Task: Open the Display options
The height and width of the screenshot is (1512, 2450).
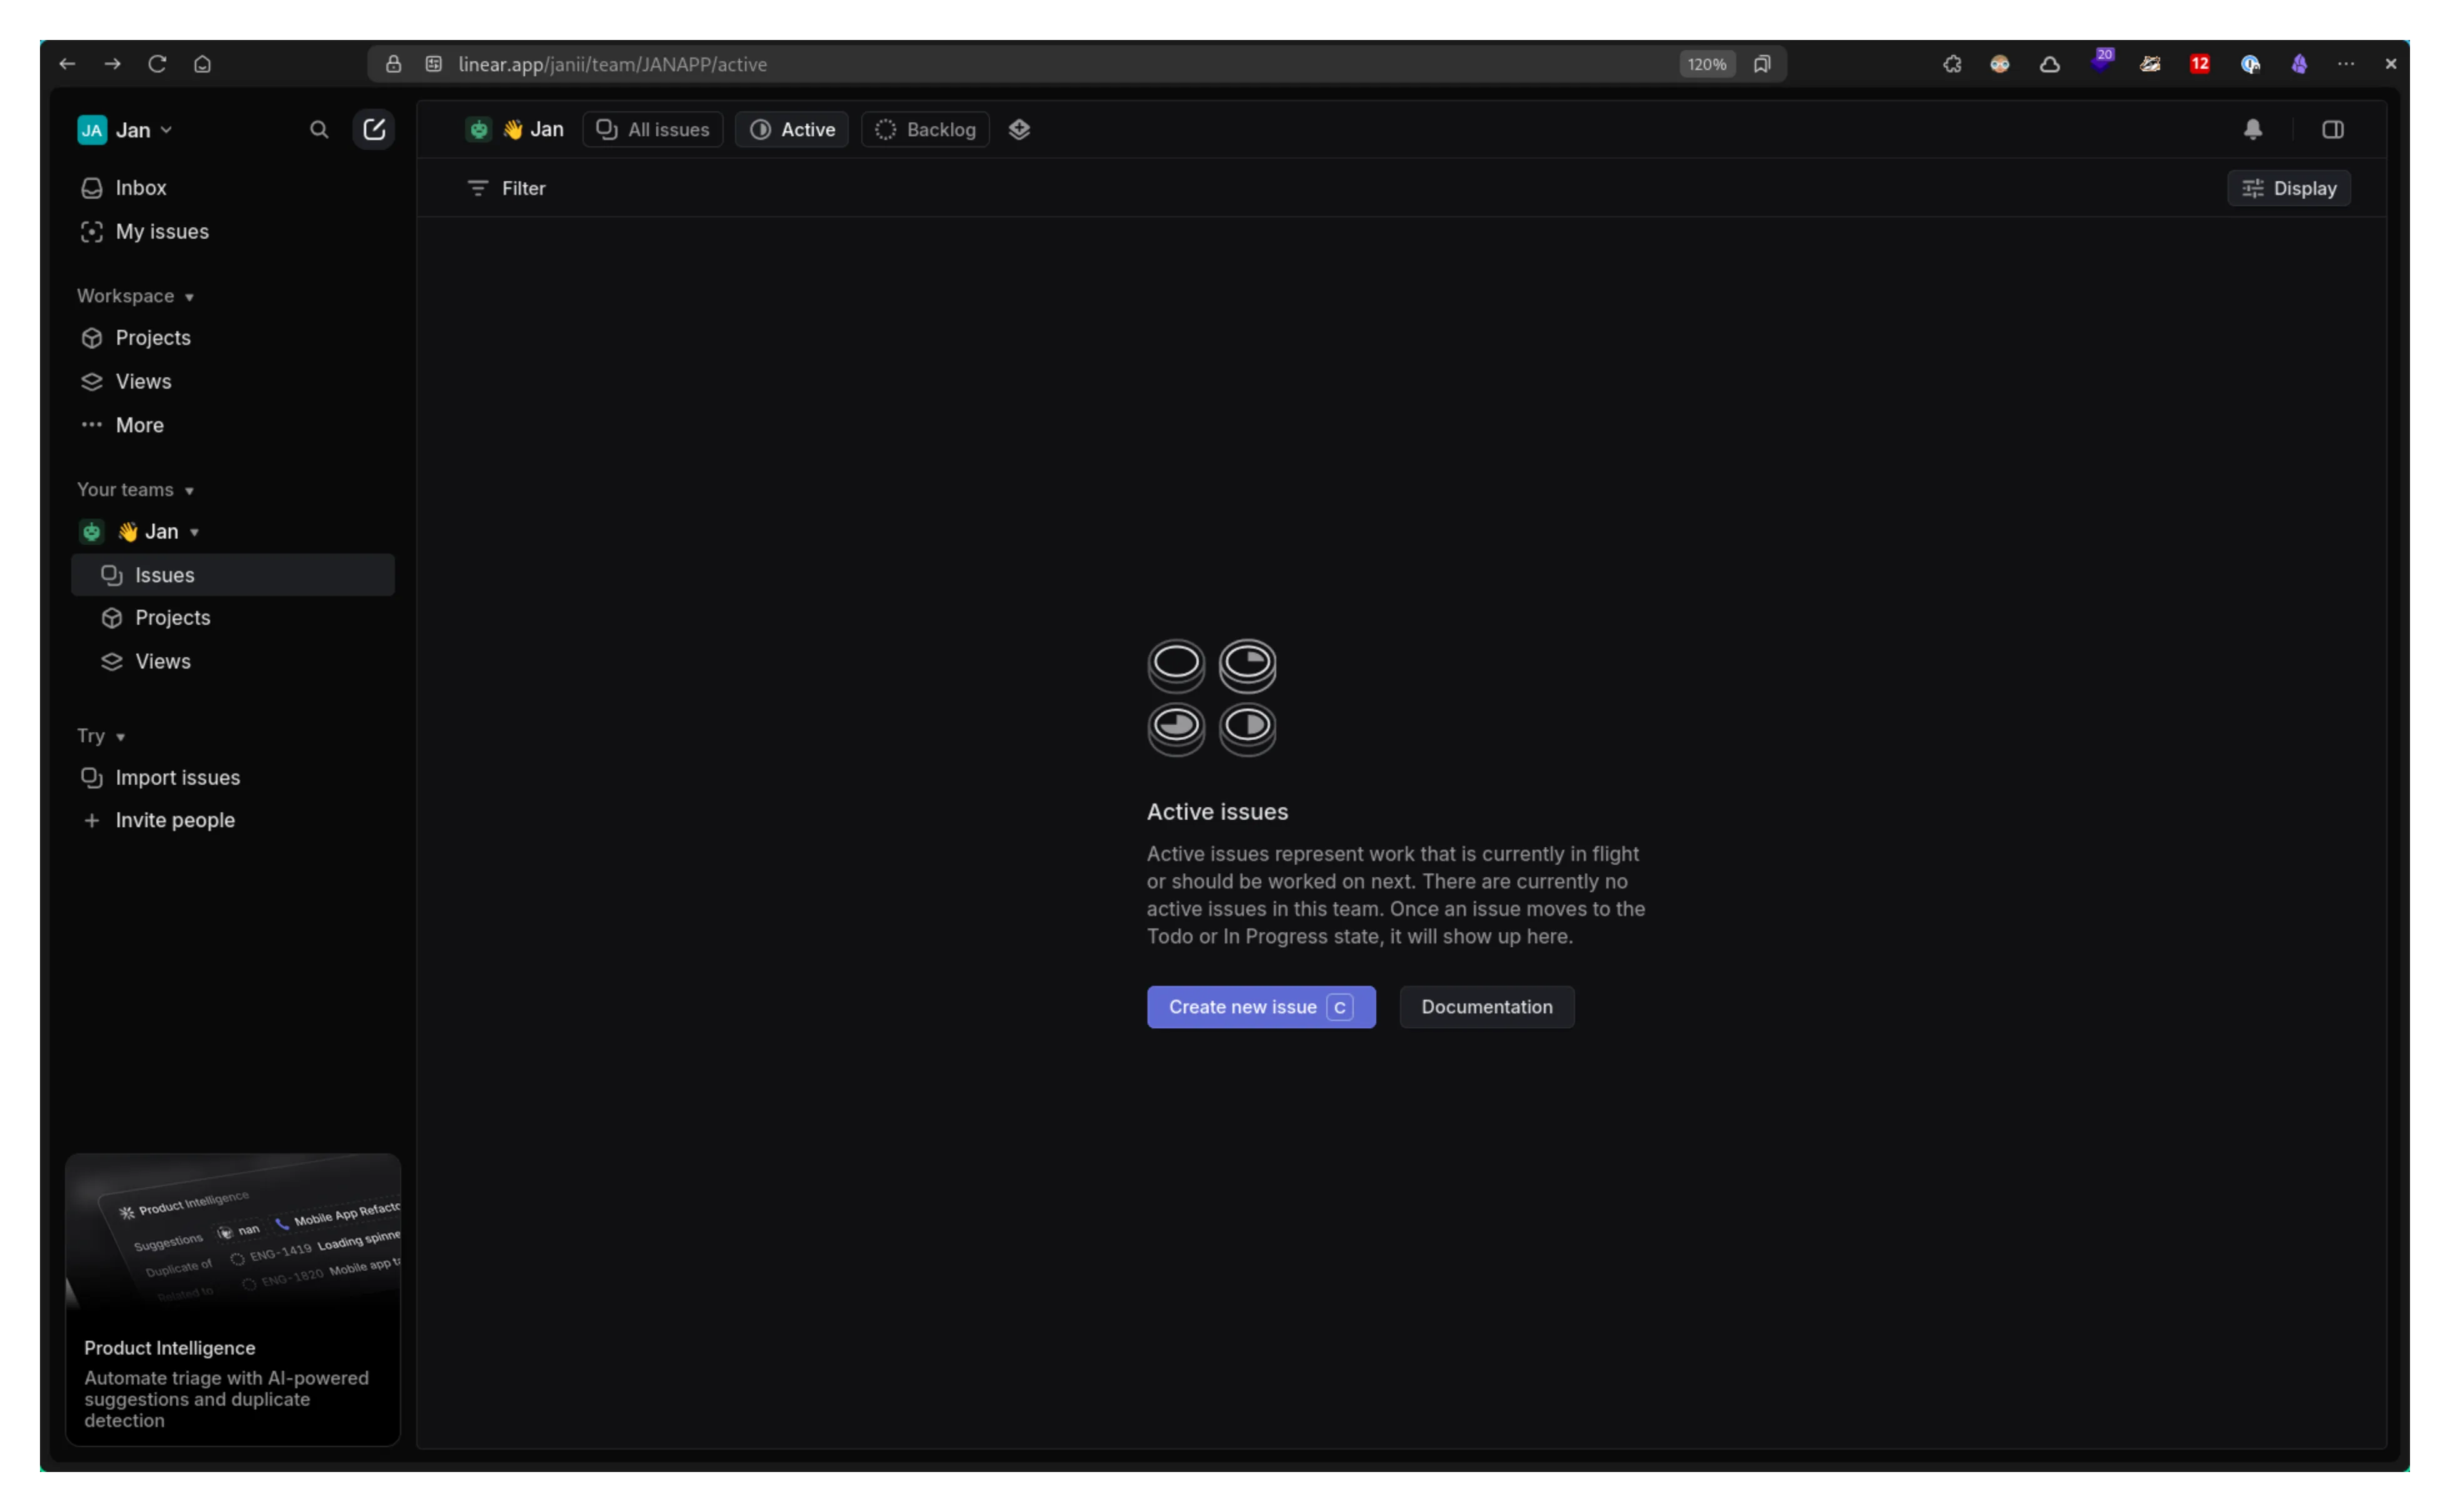Action: point(2289,188)
